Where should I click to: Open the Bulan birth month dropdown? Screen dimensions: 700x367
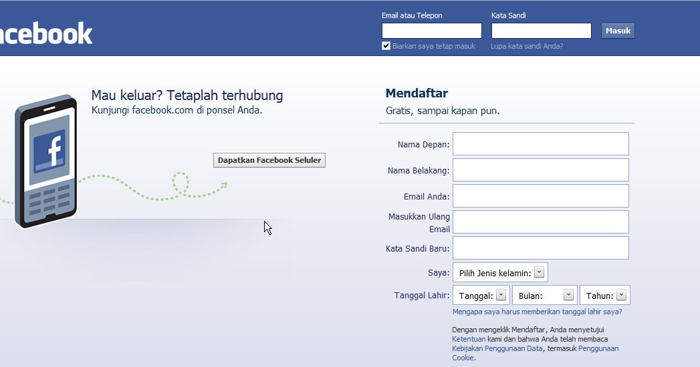[545, 296]
